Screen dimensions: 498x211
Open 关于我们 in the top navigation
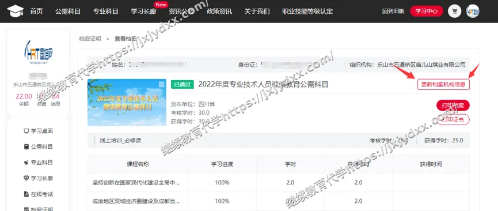tap(257, 11)
